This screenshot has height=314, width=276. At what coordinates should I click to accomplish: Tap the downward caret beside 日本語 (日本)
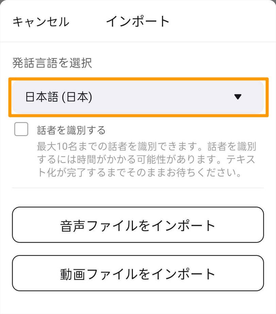[x=238, y=97]
